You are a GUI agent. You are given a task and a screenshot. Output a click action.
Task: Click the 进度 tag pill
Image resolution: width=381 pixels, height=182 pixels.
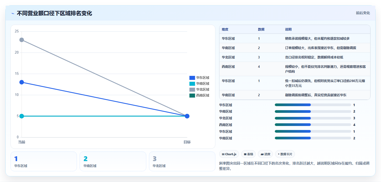pos(265,154)
